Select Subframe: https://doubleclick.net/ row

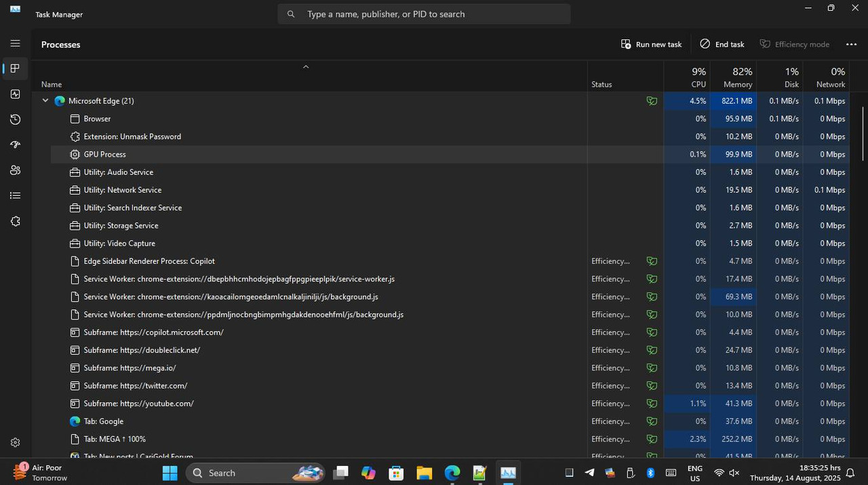(x=450, y=350)
